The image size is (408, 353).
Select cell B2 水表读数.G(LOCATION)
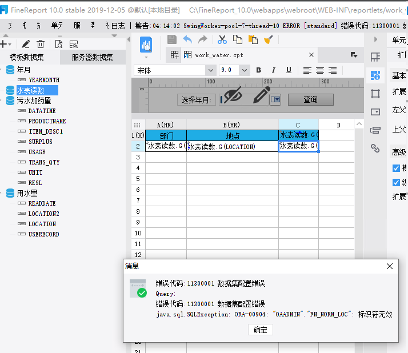tap(233, 146)
